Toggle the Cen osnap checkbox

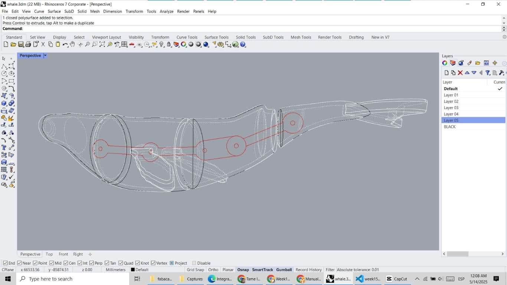66,263
